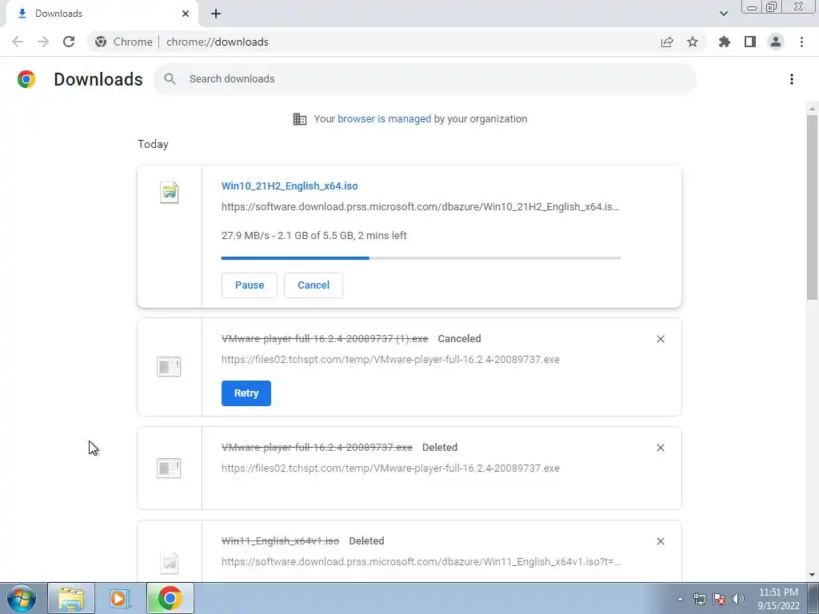
Task: Retry the canceled VMware player download
Action: click(246, 393)
